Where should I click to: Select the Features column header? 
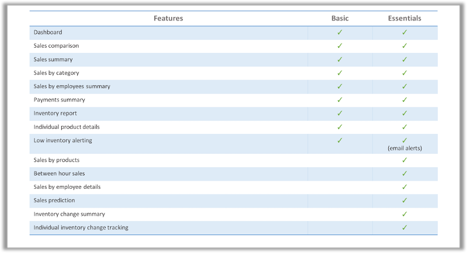[x=168, y=19]
